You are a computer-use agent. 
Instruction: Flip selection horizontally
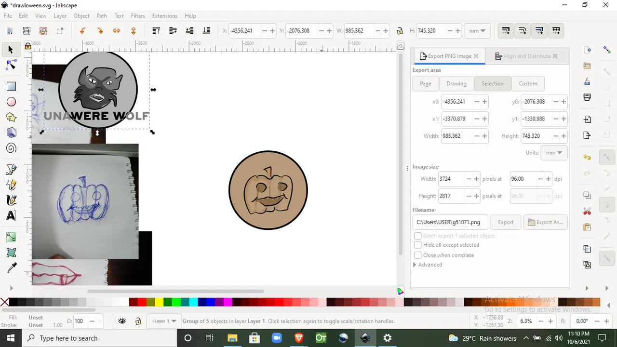click(117, 31)
